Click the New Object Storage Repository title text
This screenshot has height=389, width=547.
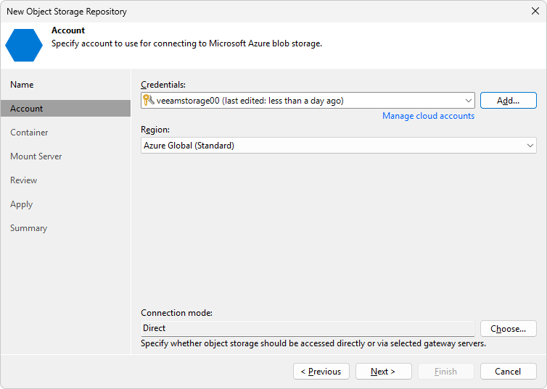(67, 12)
